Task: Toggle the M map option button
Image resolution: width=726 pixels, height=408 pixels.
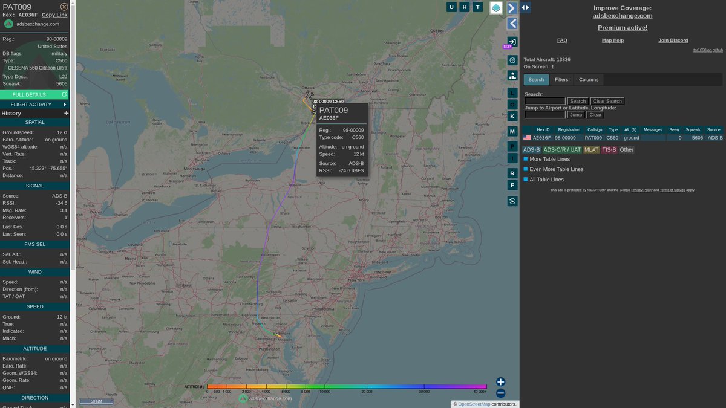Action: click(512, 131)
